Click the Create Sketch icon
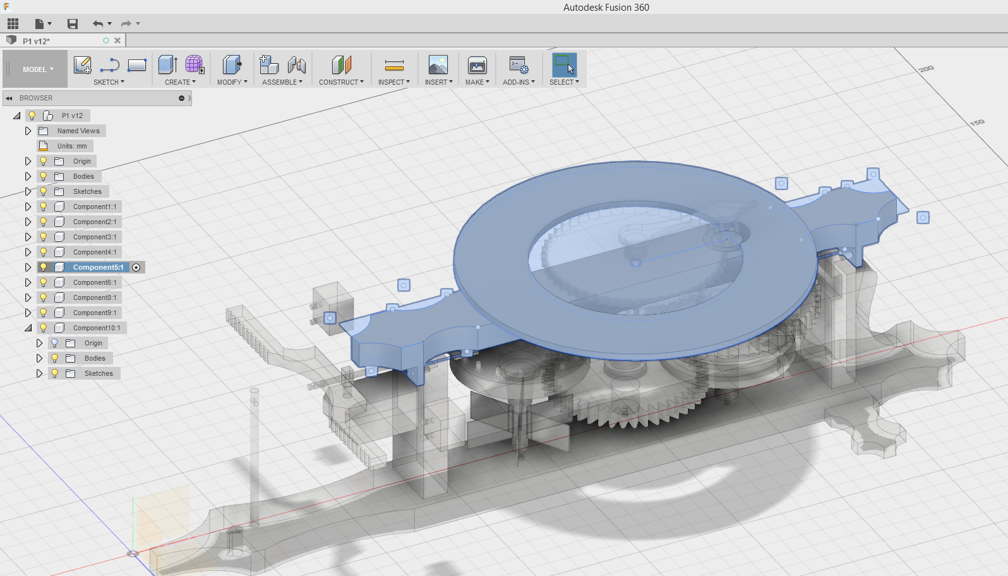Viewport: 1008px width, 576px height. point(83,65)
